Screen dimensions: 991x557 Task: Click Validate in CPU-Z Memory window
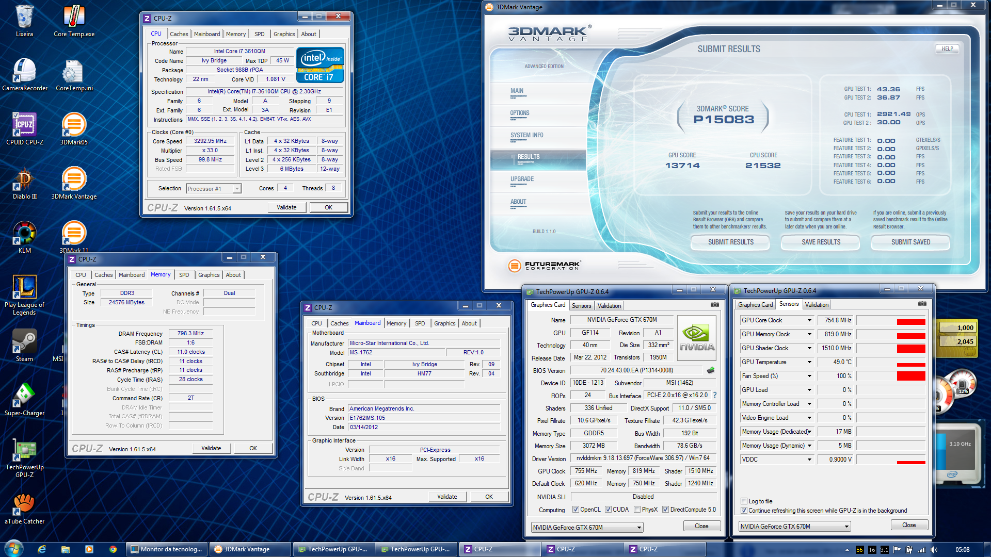click(211, 448)
